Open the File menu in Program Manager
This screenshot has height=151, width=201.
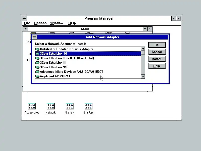click(27, 23)
